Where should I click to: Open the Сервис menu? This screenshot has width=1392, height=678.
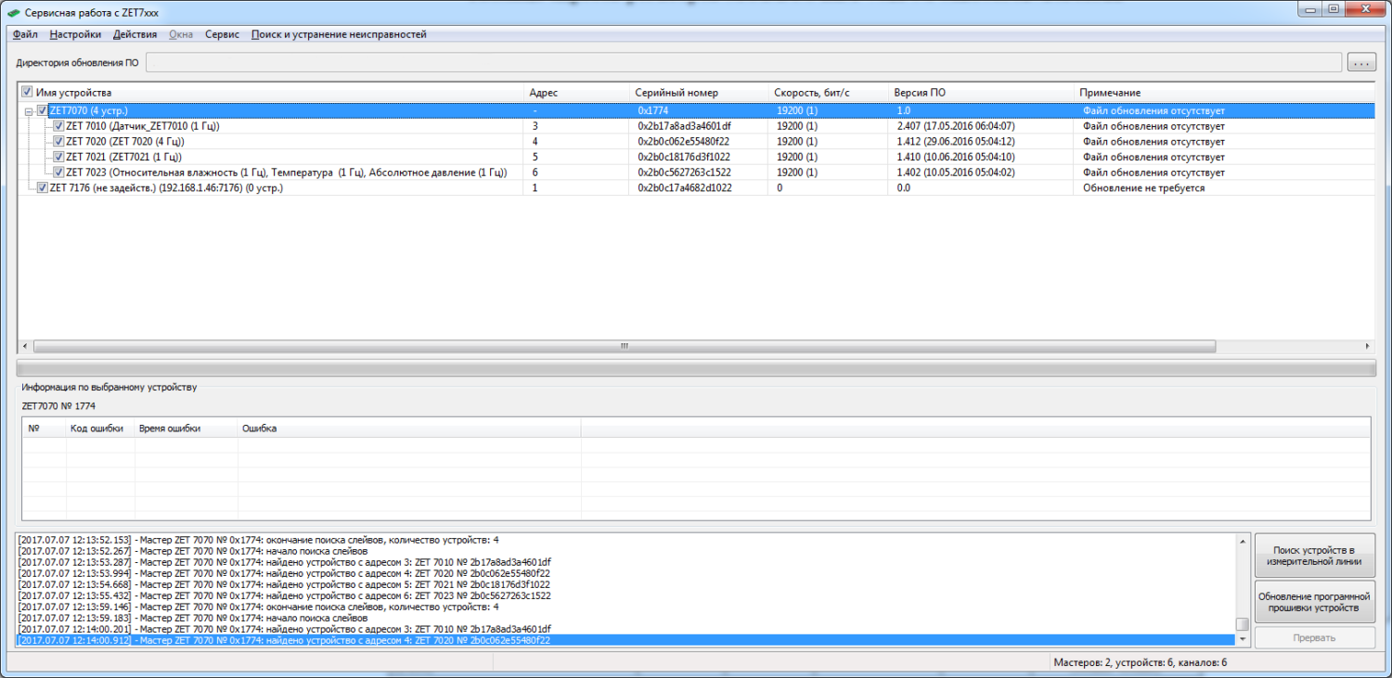[x=222, y=34]
